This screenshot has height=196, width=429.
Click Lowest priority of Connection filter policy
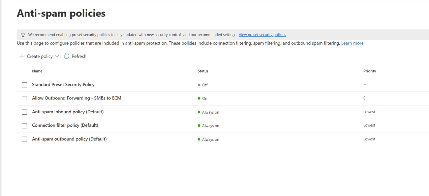[x=369, y=125]
